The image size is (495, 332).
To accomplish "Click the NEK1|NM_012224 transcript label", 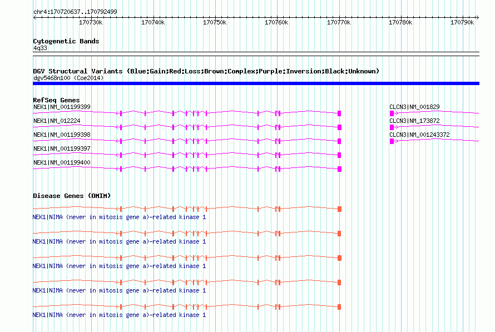I will [57, 121].
